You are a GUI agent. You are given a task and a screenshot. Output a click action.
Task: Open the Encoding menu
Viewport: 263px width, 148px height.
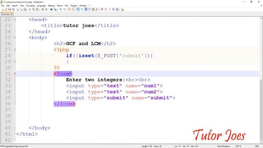tap(30, 5)
